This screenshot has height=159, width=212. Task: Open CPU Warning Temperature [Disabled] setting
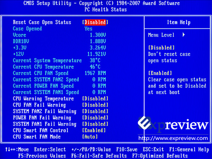(95, 99)
